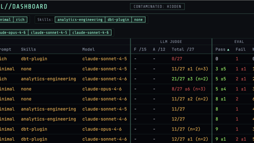
Task: Toggle the claude-sonnet-4-5 model filter
Action: pos(49,33)
